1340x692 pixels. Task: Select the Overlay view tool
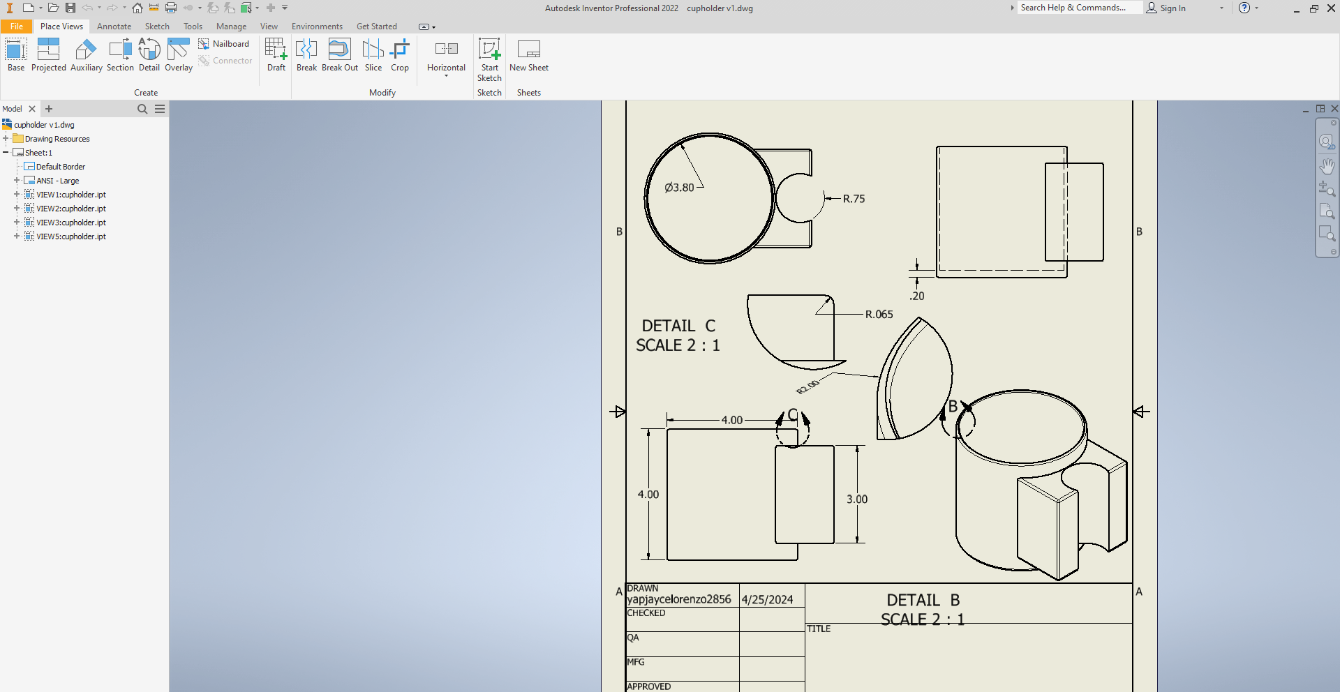179,55
